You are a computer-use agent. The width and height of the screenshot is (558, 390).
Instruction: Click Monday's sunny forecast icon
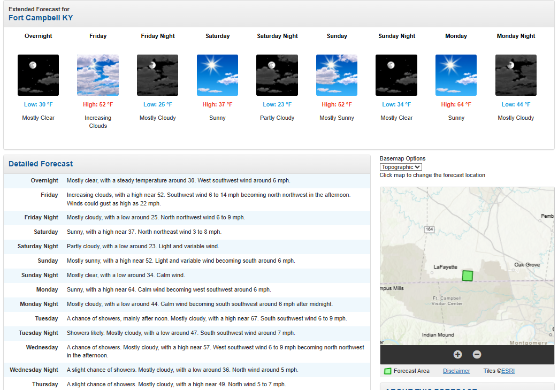[456, 75]
